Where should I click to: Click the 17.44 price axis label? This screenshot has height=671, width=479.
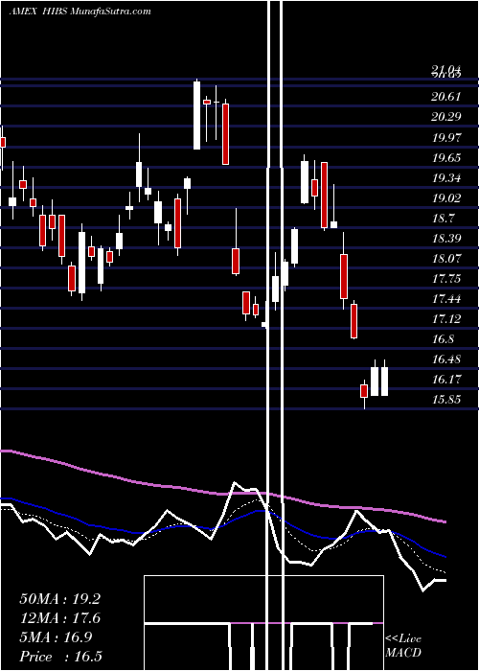tap(446, 299)
